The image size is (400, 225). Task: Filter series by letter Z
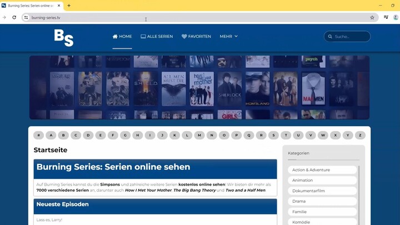coord(360,135)
